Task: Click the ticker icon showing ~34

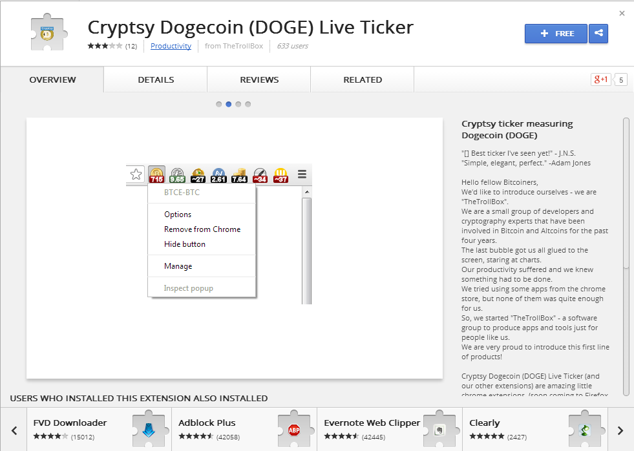Action: pyautogui.click(x=260, y=175)
